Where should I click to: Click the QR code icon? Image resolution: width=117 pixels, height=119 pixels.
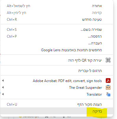[108, 60]
